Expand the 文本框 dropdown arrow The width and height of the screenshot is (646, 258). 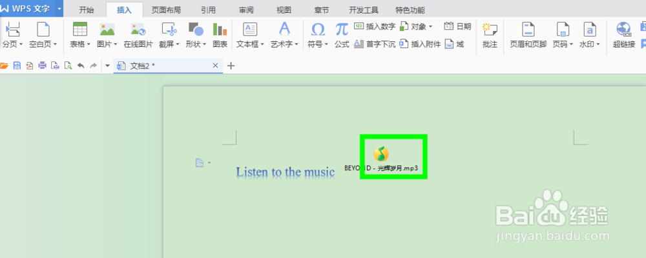pyautogui.click(x=262, y=44)
